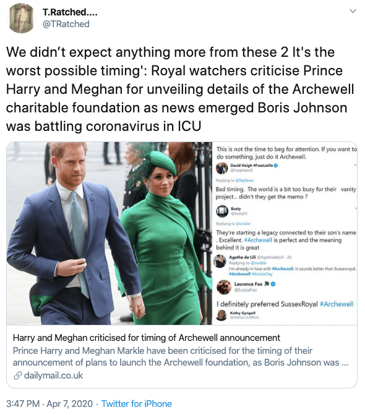
Task: Click the verified badge beside David Haigh
Action: tap(276, 166)
